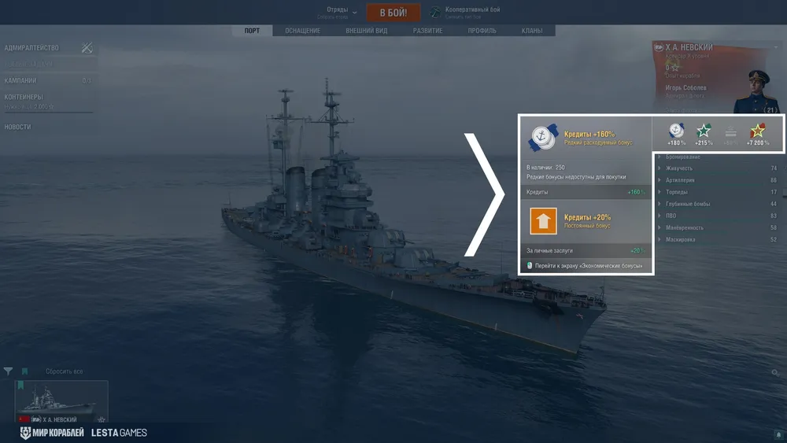Click the Сбросить все reset filters link
The width and height of the screenshot is (787, 443).
click(x=65, y=371)
